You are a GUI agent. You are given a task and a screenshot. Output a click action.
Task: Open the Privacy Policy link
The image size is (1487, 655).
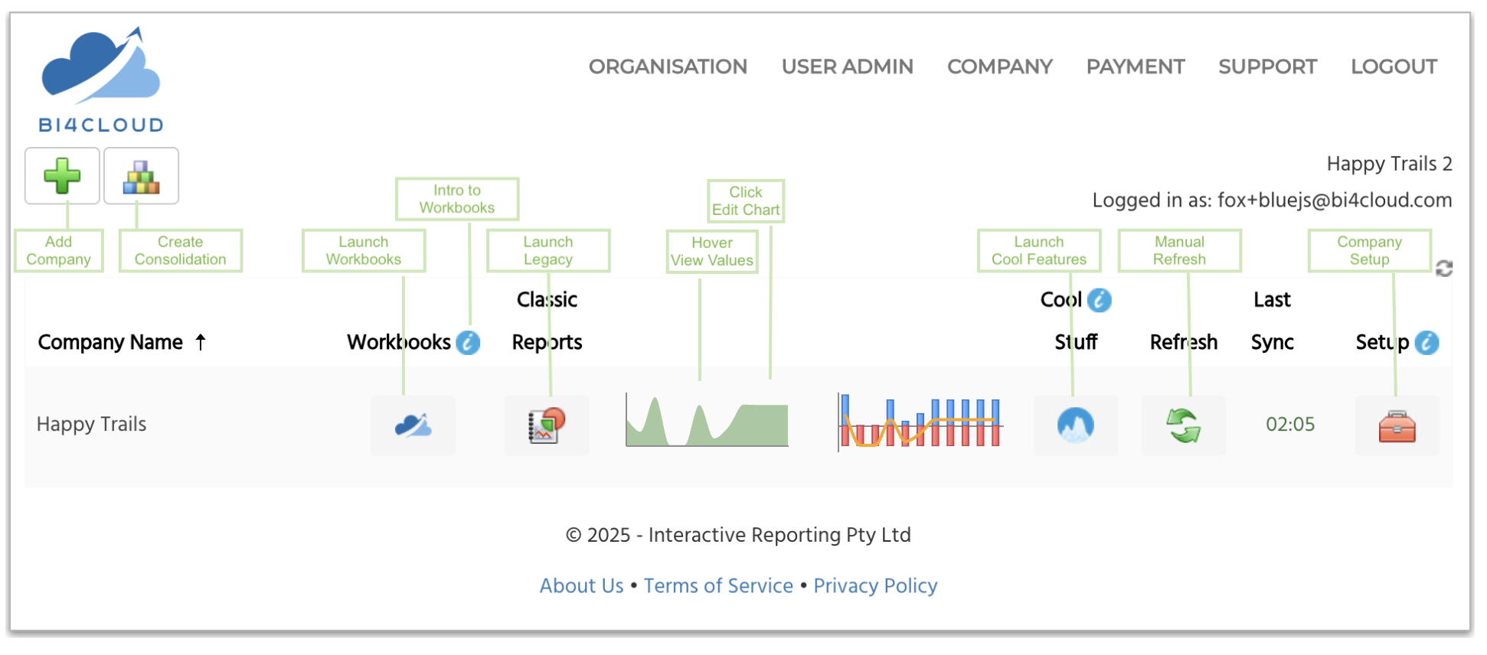coord(875,585)
